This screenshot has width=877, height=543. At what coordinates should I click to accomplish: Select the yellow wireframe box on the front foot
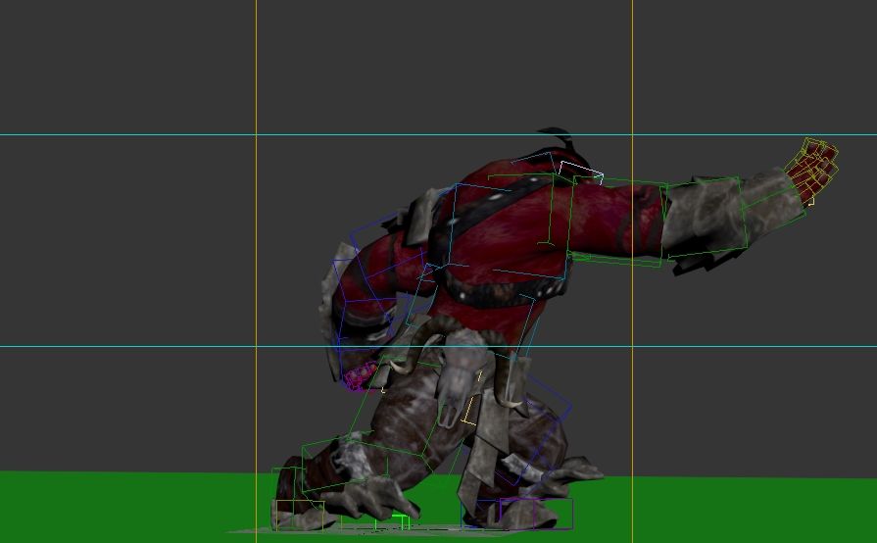coord(300,515)
